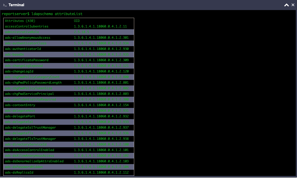This screenshot has width=297, height=178.
Task: Select OID ending in 2.100
Action: (101, 144)
